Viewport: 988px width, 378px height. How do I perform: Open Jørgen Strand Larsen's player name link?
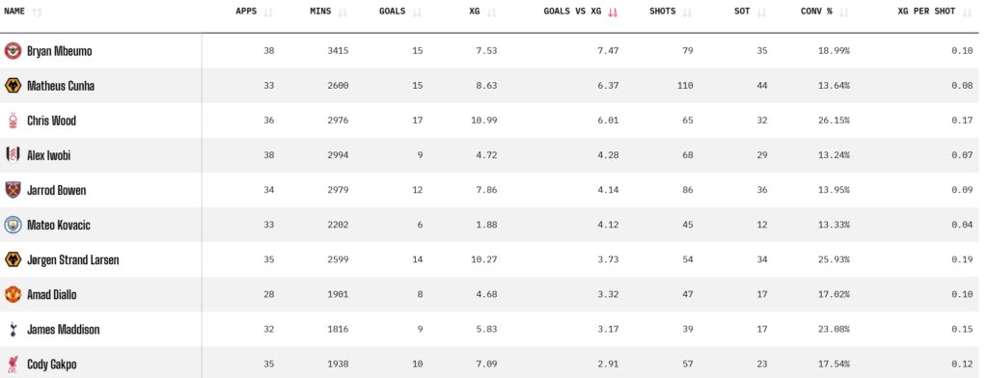coord(72,259)
